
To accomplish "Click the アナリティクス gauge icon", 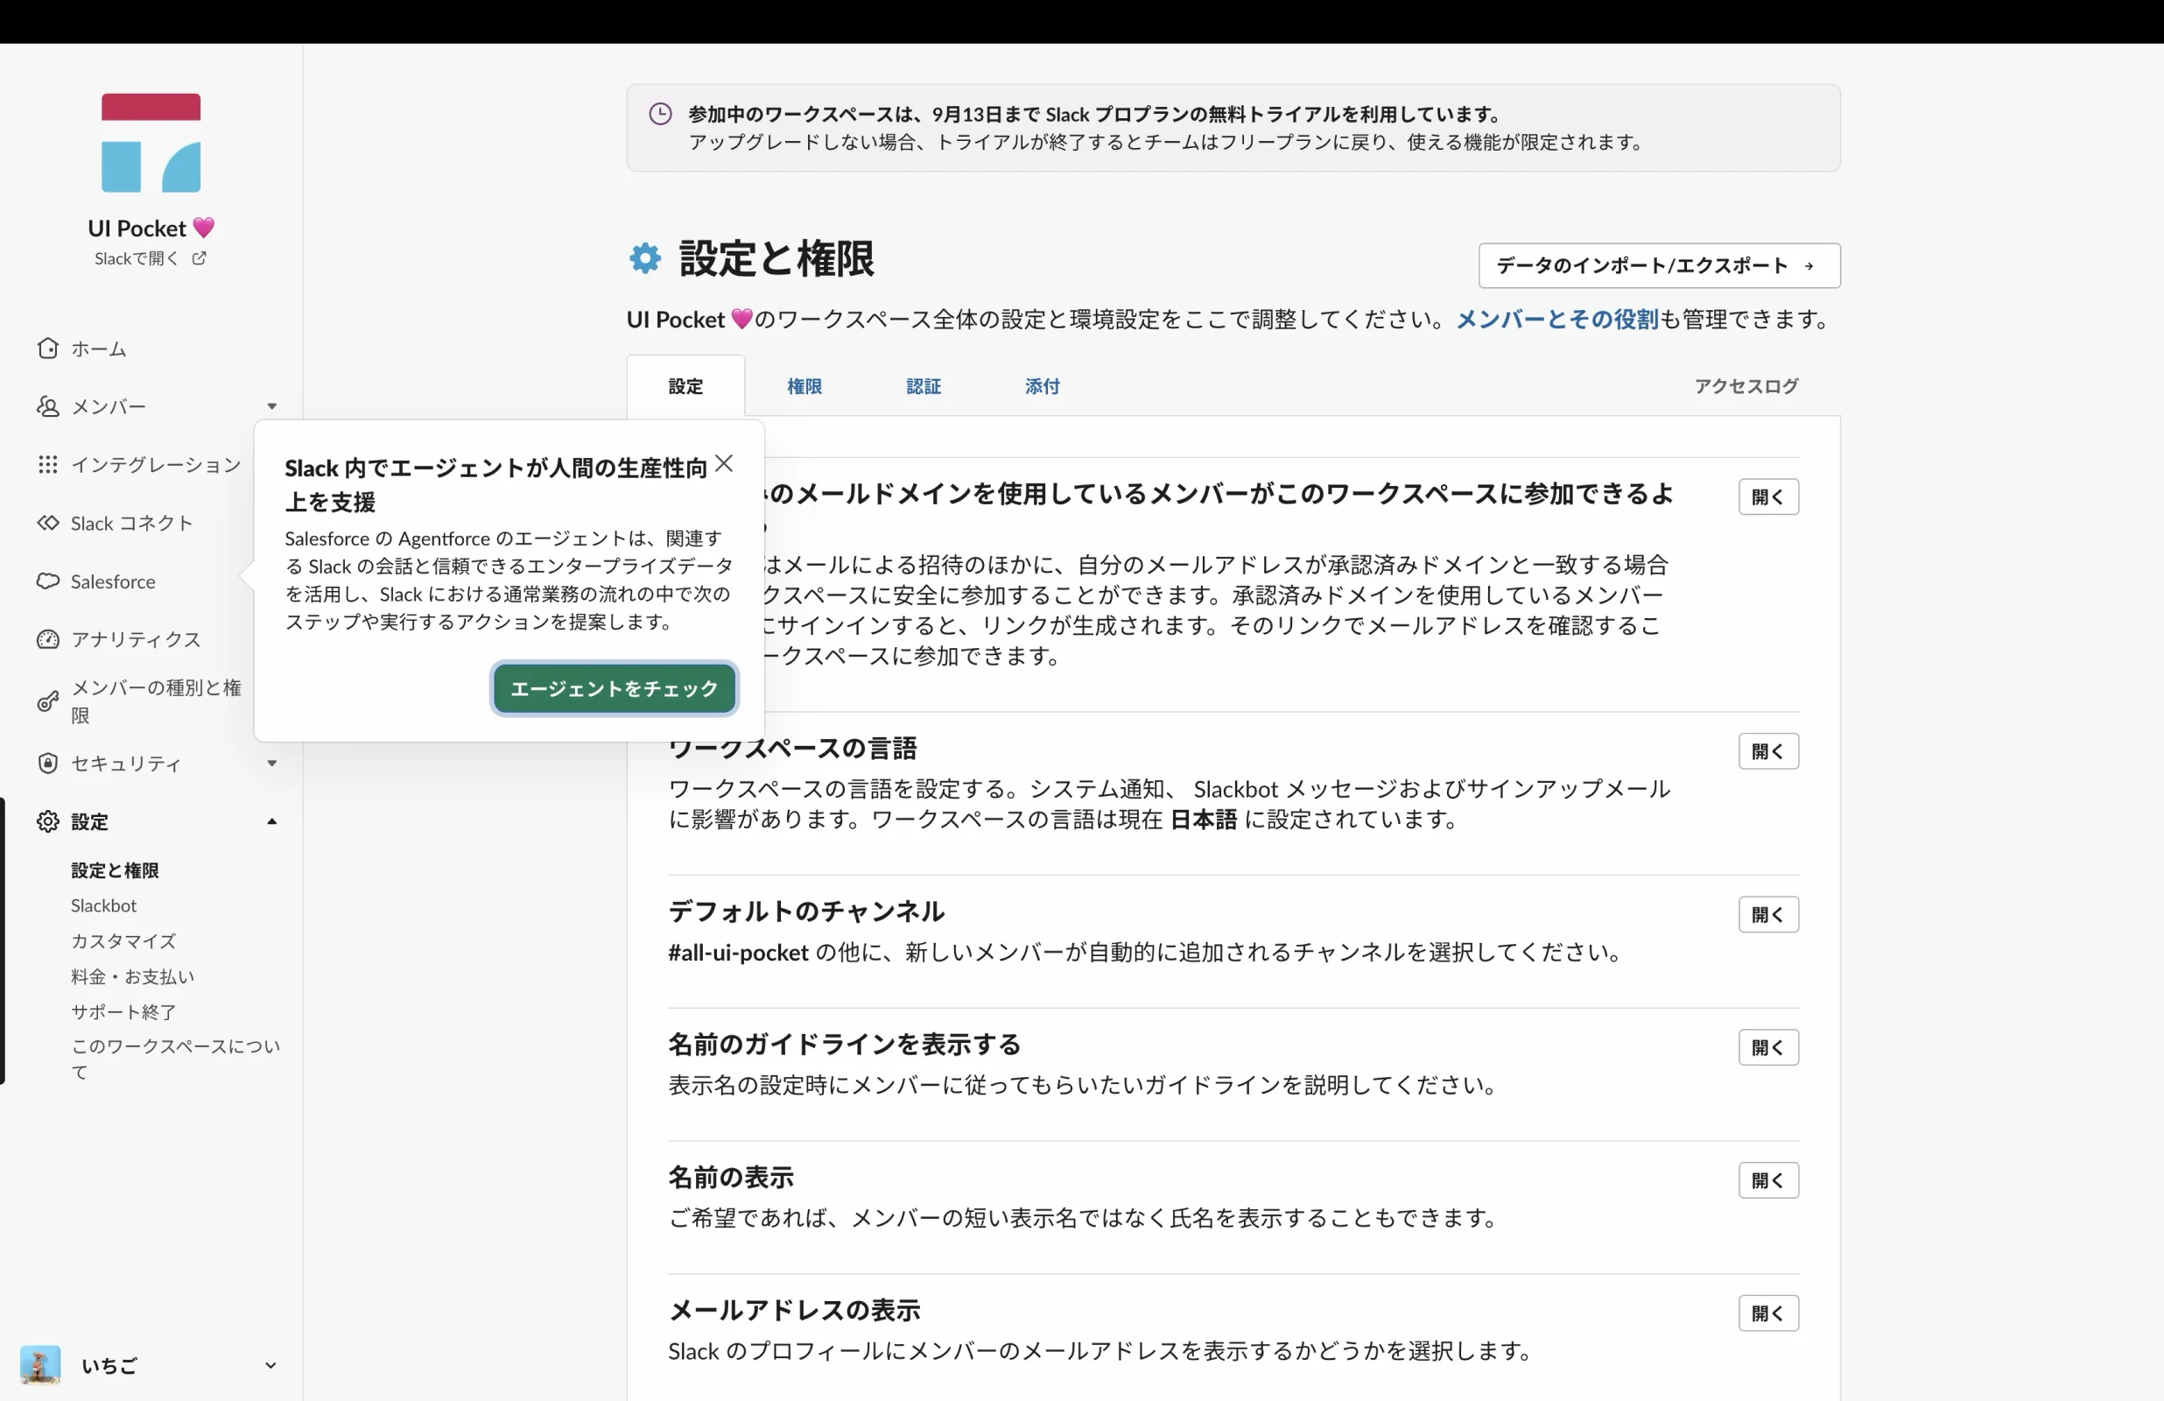I will [x=48, y=639].
